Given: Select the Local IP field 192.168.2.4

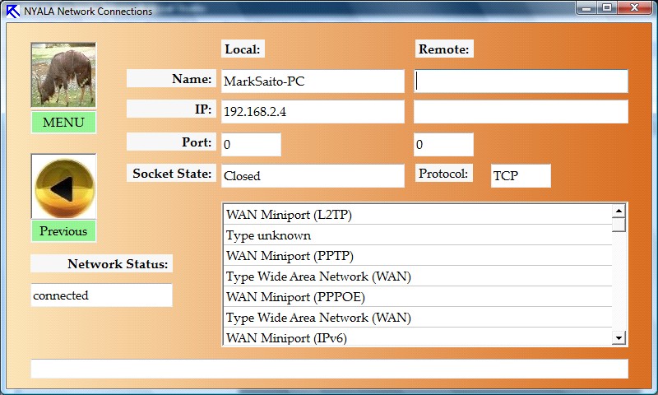Looking at the screenshot, I should click(312, 112).
